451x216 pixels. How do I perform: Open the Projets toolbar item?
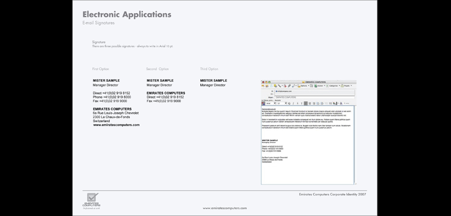pos(345,86)
